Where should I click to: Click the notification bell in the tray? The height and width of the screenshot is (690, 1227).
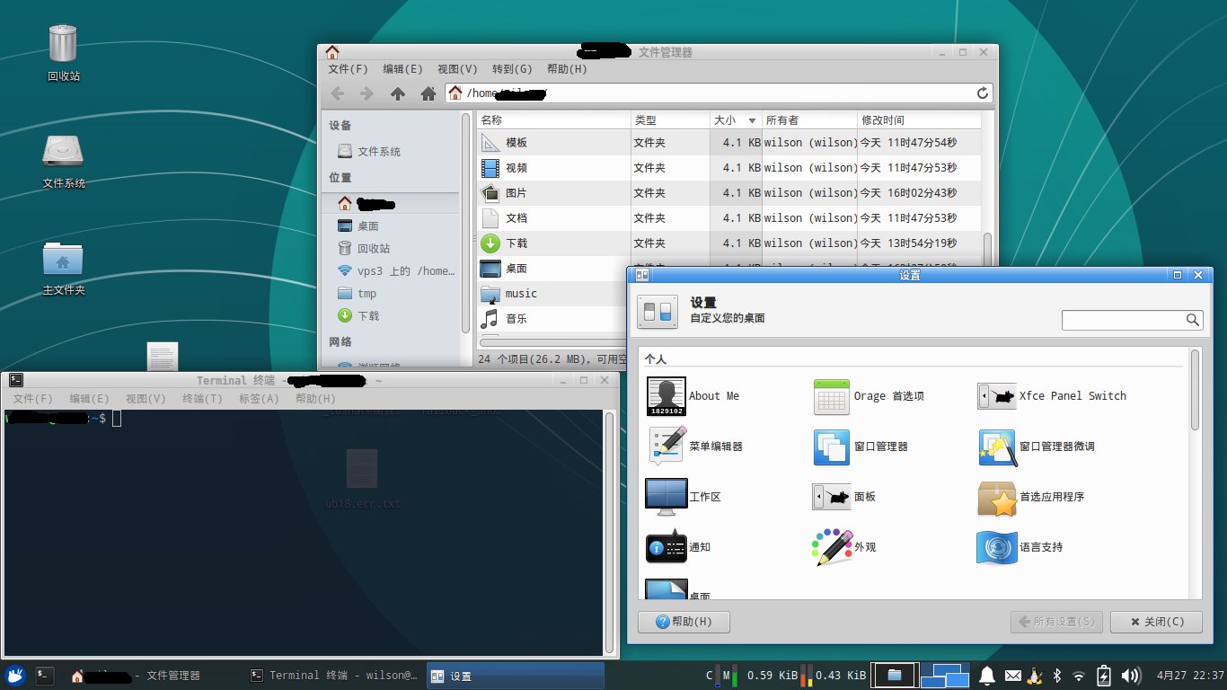(987, 675)
